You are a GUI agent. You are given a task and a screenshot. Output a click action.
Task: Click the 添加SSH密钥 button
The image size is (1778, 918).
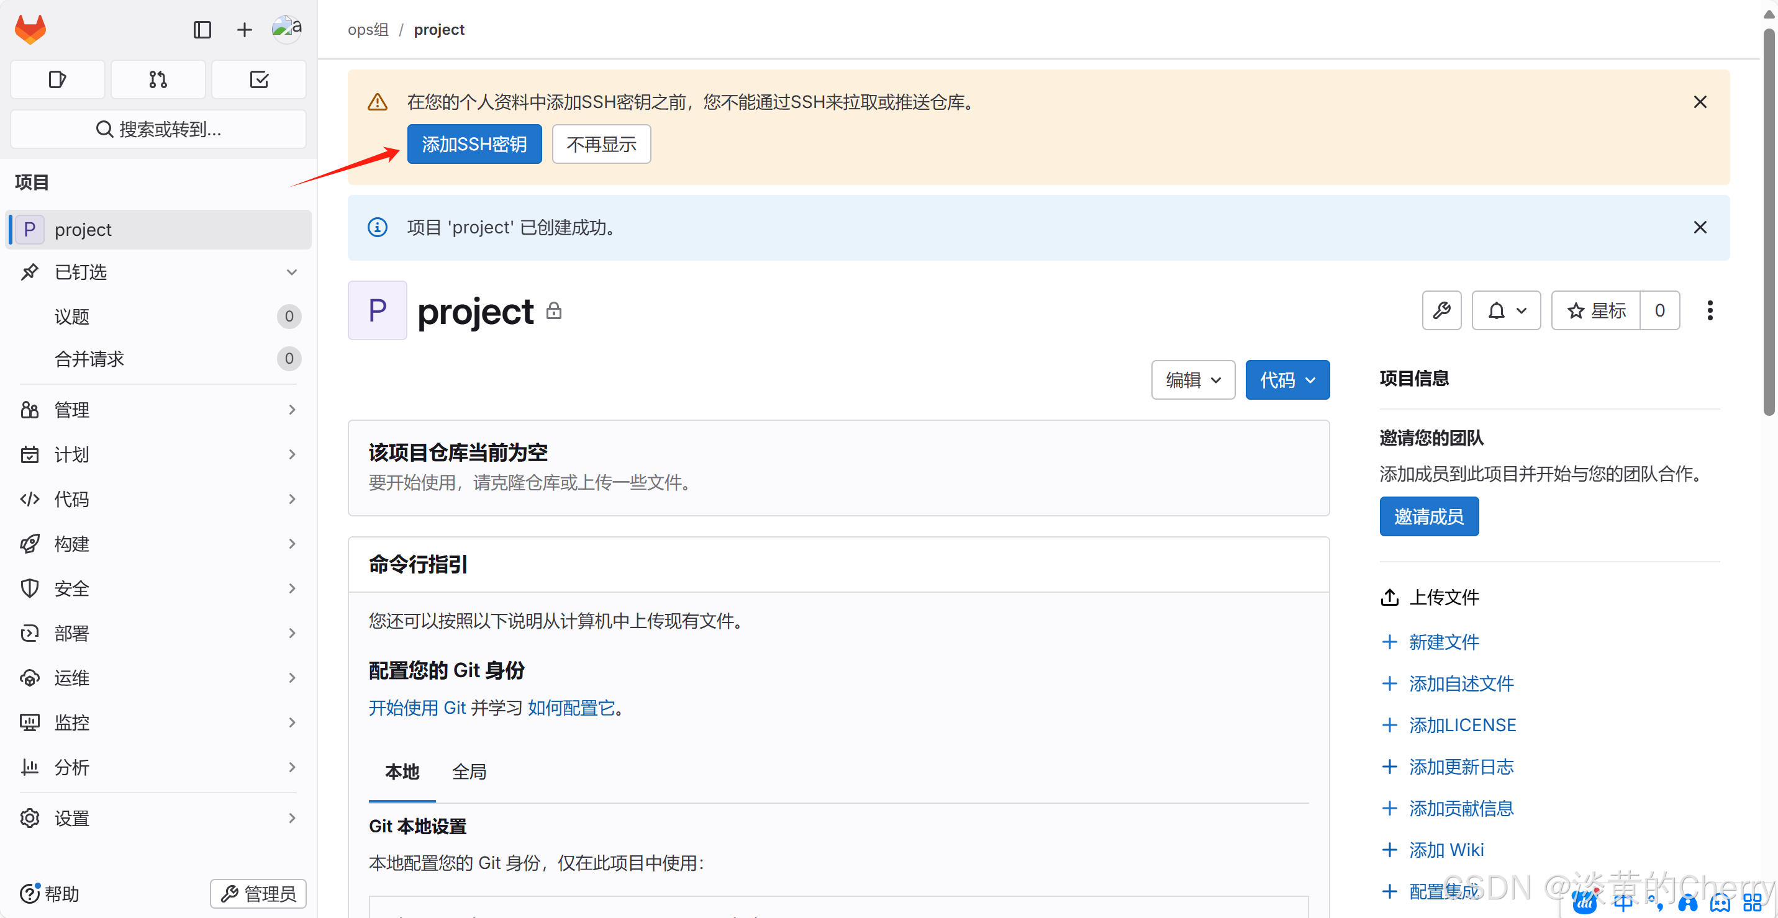click(474, 144)
